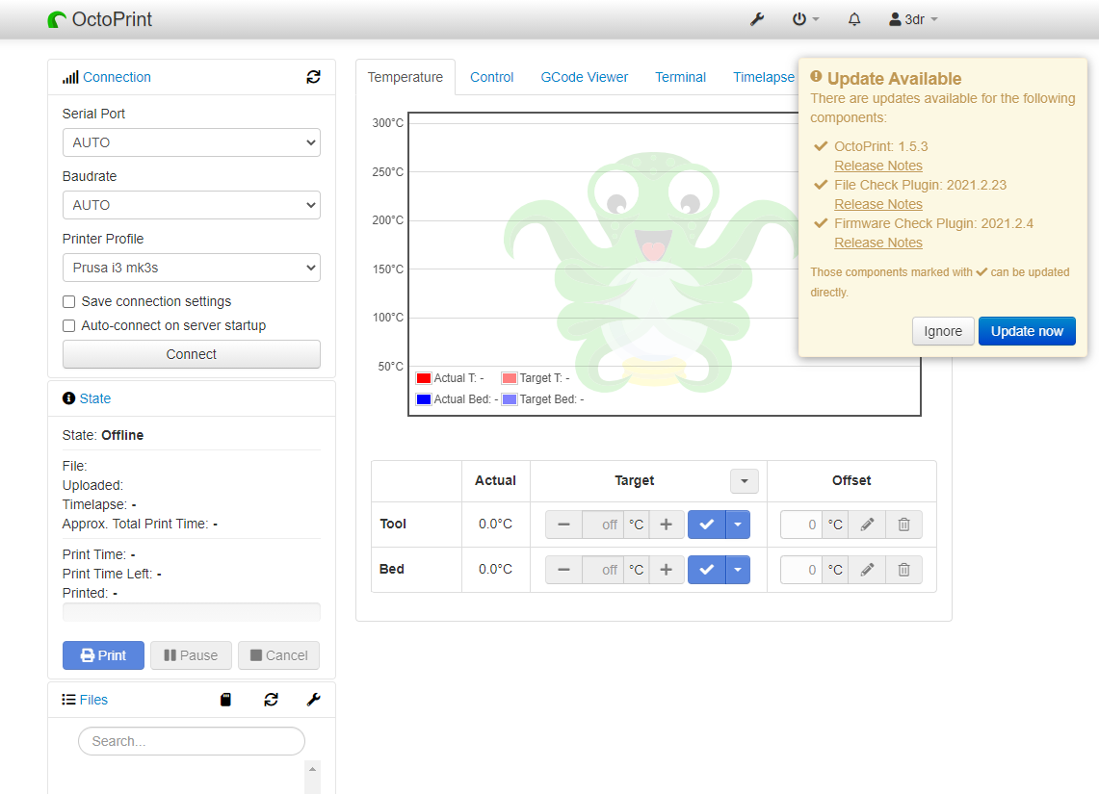Click the Tool offset pencil icon
This screenshot has height=794, width=1099.
867,525
